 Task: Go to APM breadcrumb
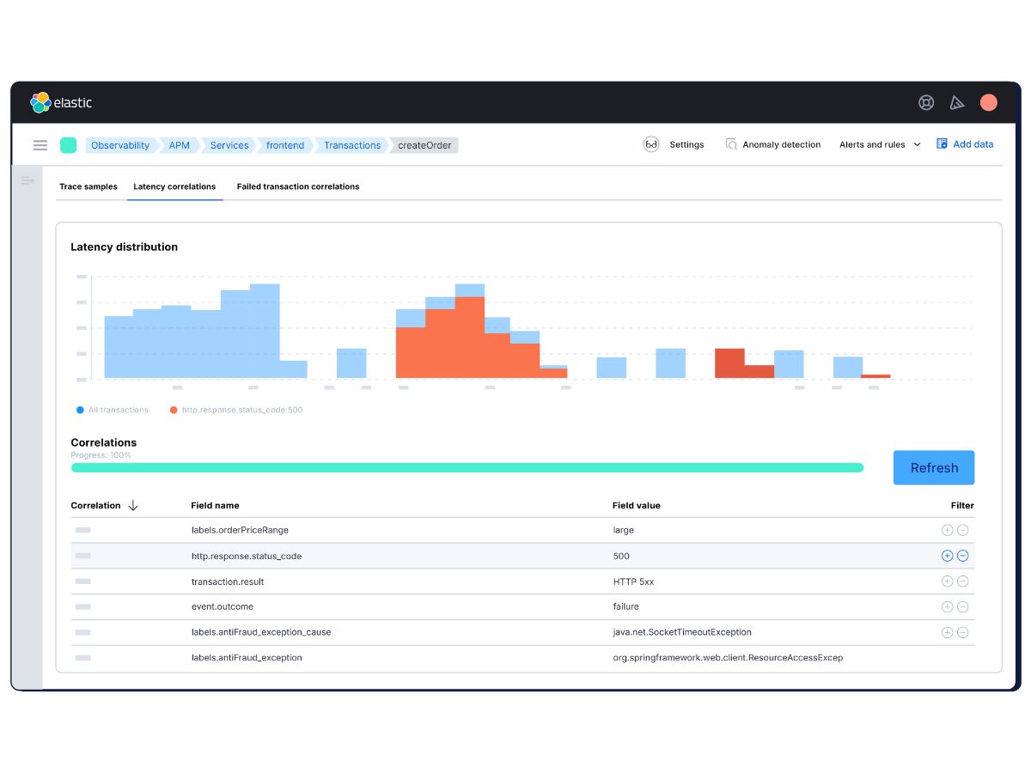coord(179,145)
